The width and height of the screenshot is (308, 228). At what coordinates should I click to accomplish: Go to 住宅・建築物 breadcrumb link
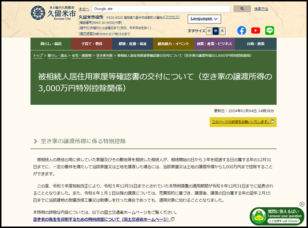82,56
